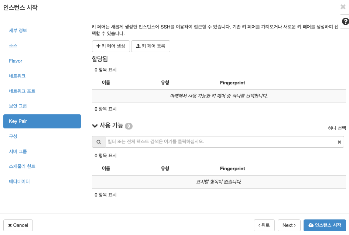Screen dimensions: 349x235
Task: Collapse the 사용 가능 section chevron
Action: pos(95,126)
